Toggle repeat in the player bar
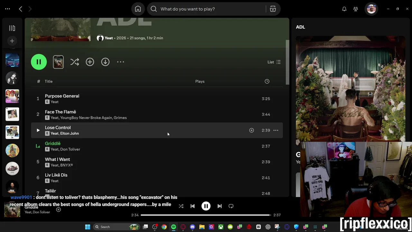Screen dimensions: 412x232 pyautogui.click(x=231, y=206)
